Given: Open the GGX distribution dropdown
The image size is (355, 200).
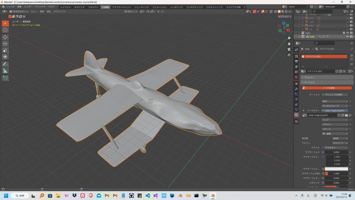Looking at the screenshot, I should [x=335, y=101].
